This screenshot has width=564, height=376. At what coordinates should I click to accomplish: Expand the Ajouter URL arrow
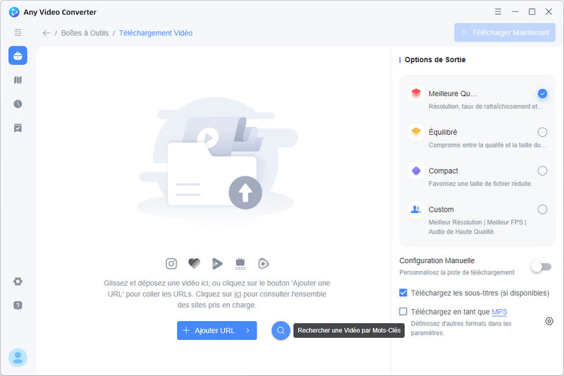247,330
